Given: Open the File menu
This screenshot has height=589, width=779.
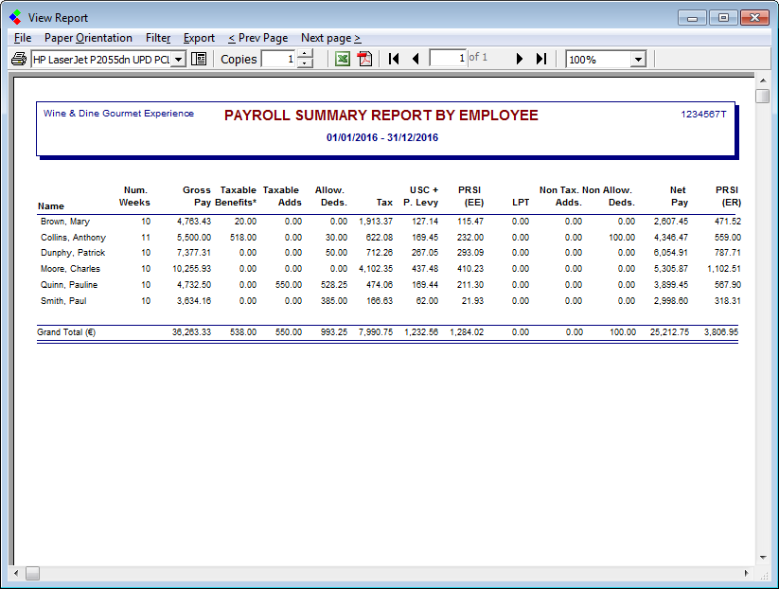Looking at the screenshot, I should (23, 38).
